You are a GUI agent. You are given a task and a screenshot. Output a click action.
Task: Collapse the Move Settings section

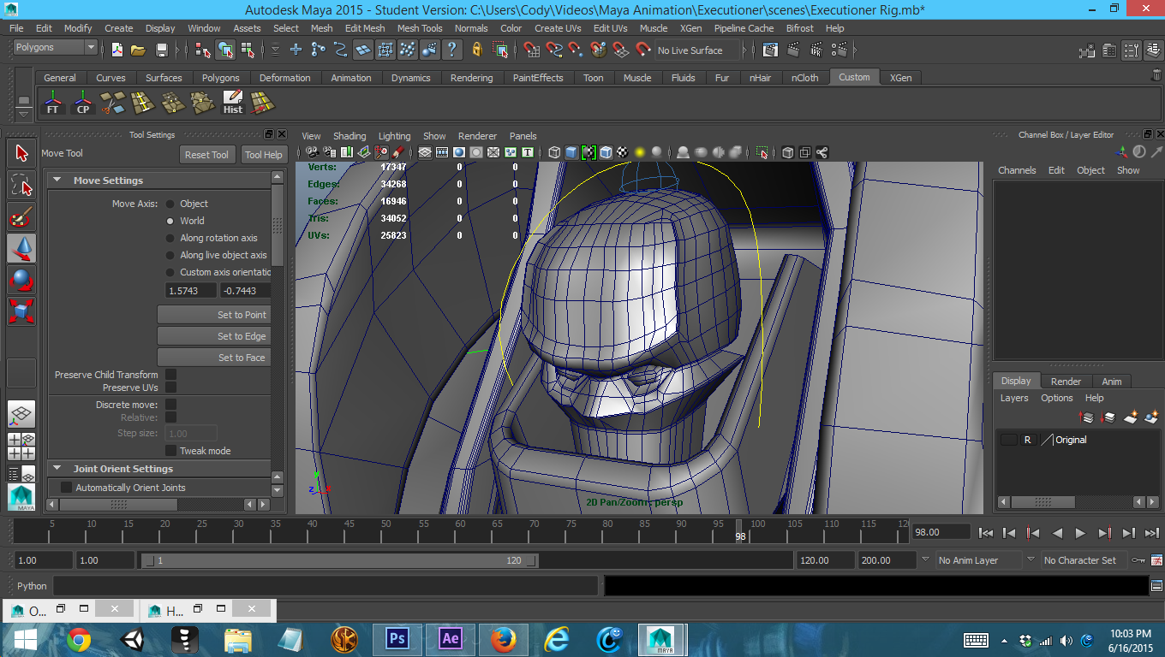click(x=57, y=181)
